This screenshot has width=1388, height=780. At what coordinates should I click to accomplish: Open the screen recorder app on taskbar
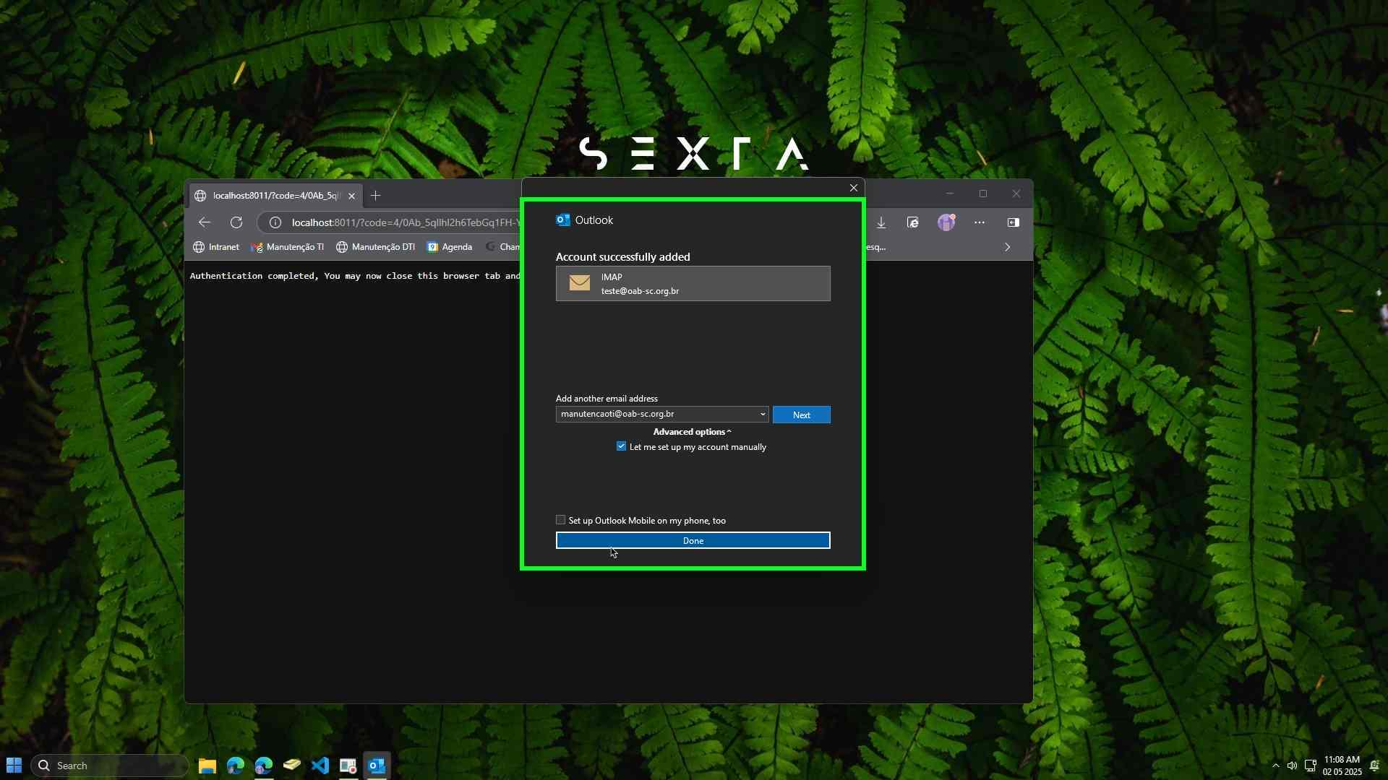tap(348, 766)
